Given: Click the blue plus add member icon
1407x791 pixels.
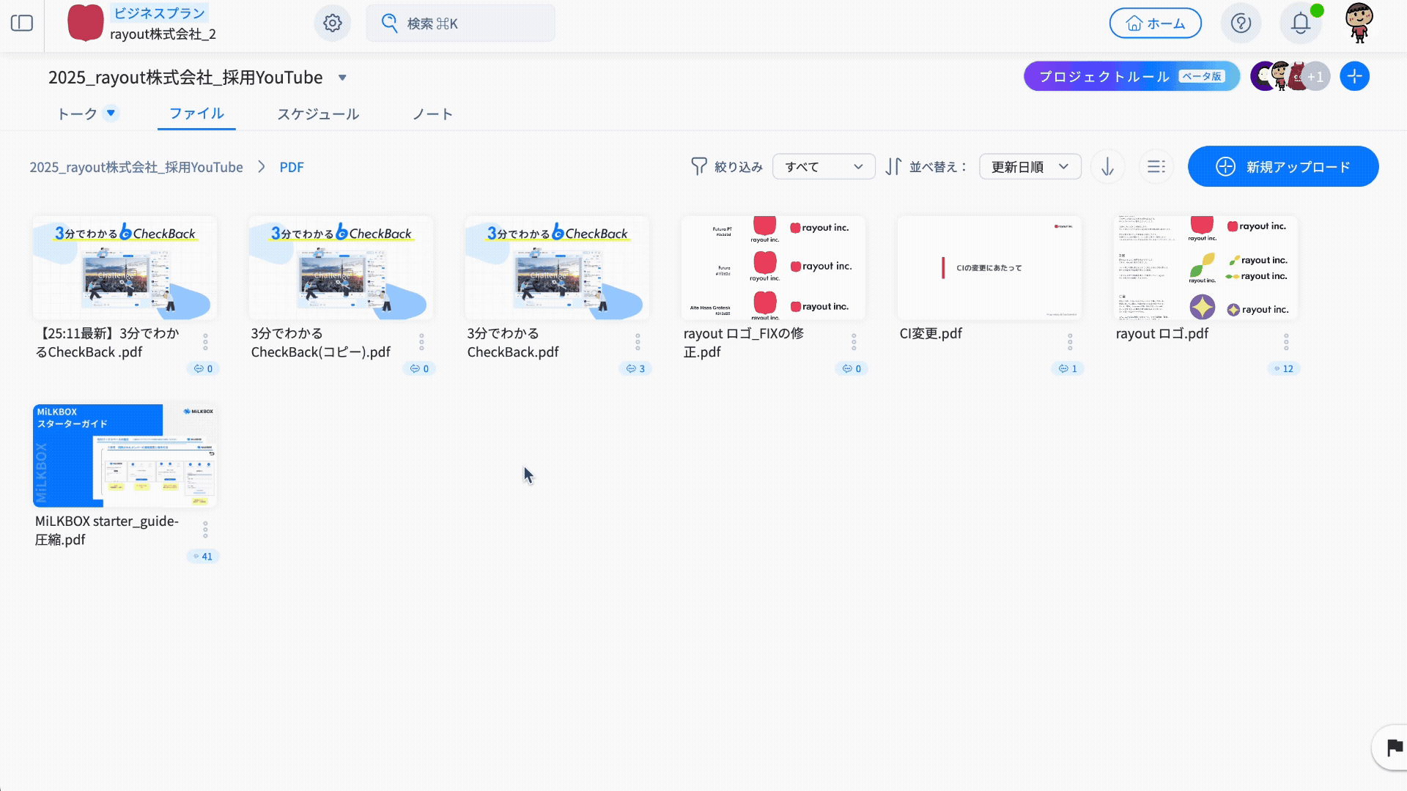Looking at the screenshot, I should coord(1354,76).
